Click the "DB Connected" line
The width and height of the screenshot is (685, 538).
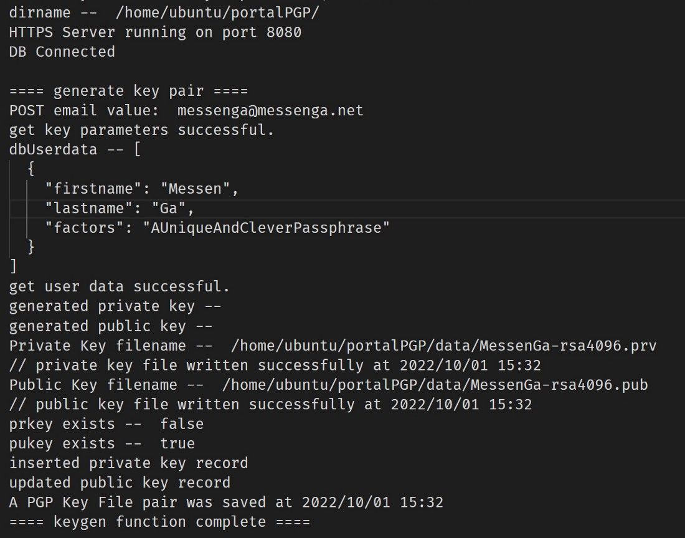coord(62,52)
